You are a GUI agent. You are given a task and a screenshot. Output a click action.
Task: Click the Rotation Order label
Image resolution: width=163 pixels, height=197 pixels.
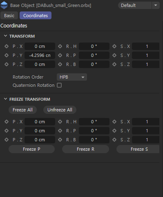28,77
